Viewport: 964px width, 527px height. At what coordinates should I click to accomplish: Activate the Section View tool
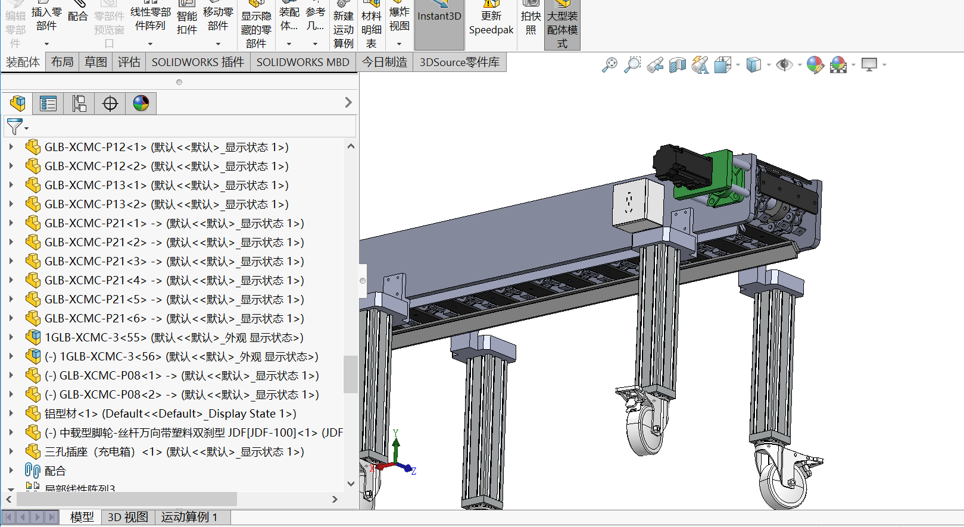click(x=678, y=65)
